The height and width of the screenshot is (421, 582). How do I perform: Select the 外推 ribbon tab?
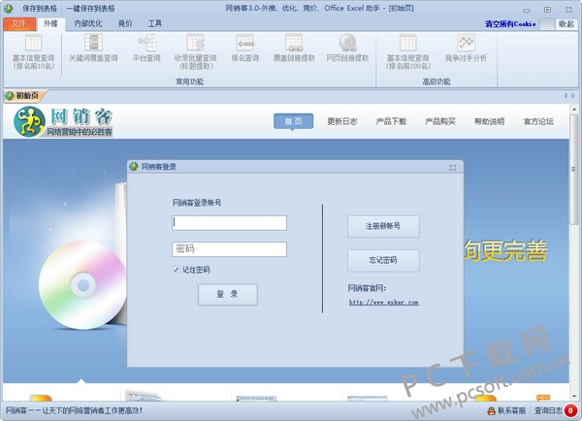click(x=50, y=23)
